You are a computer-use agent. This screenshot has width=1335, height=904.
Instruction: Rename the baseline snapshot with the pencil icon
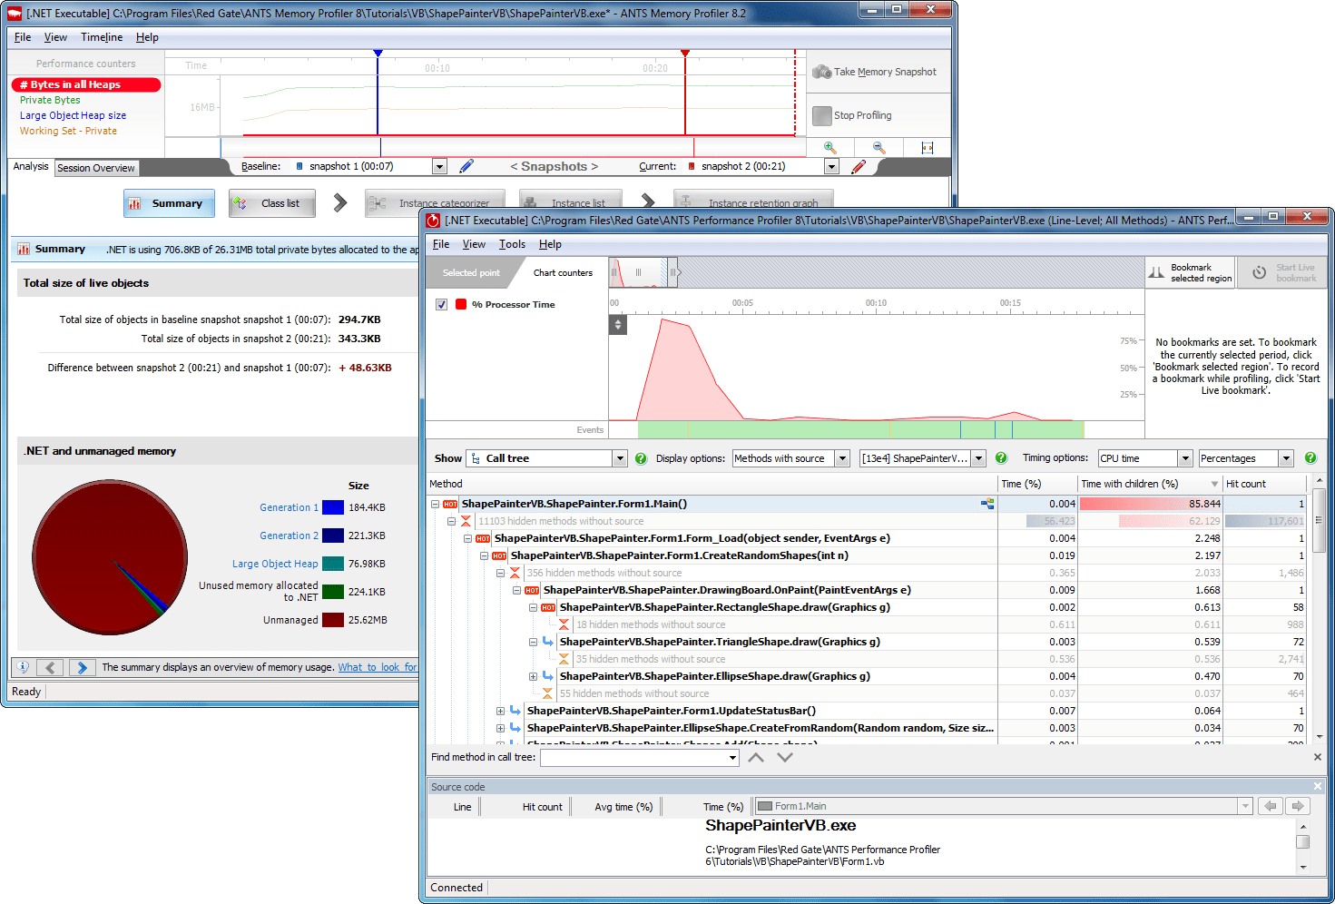point(466,165)
